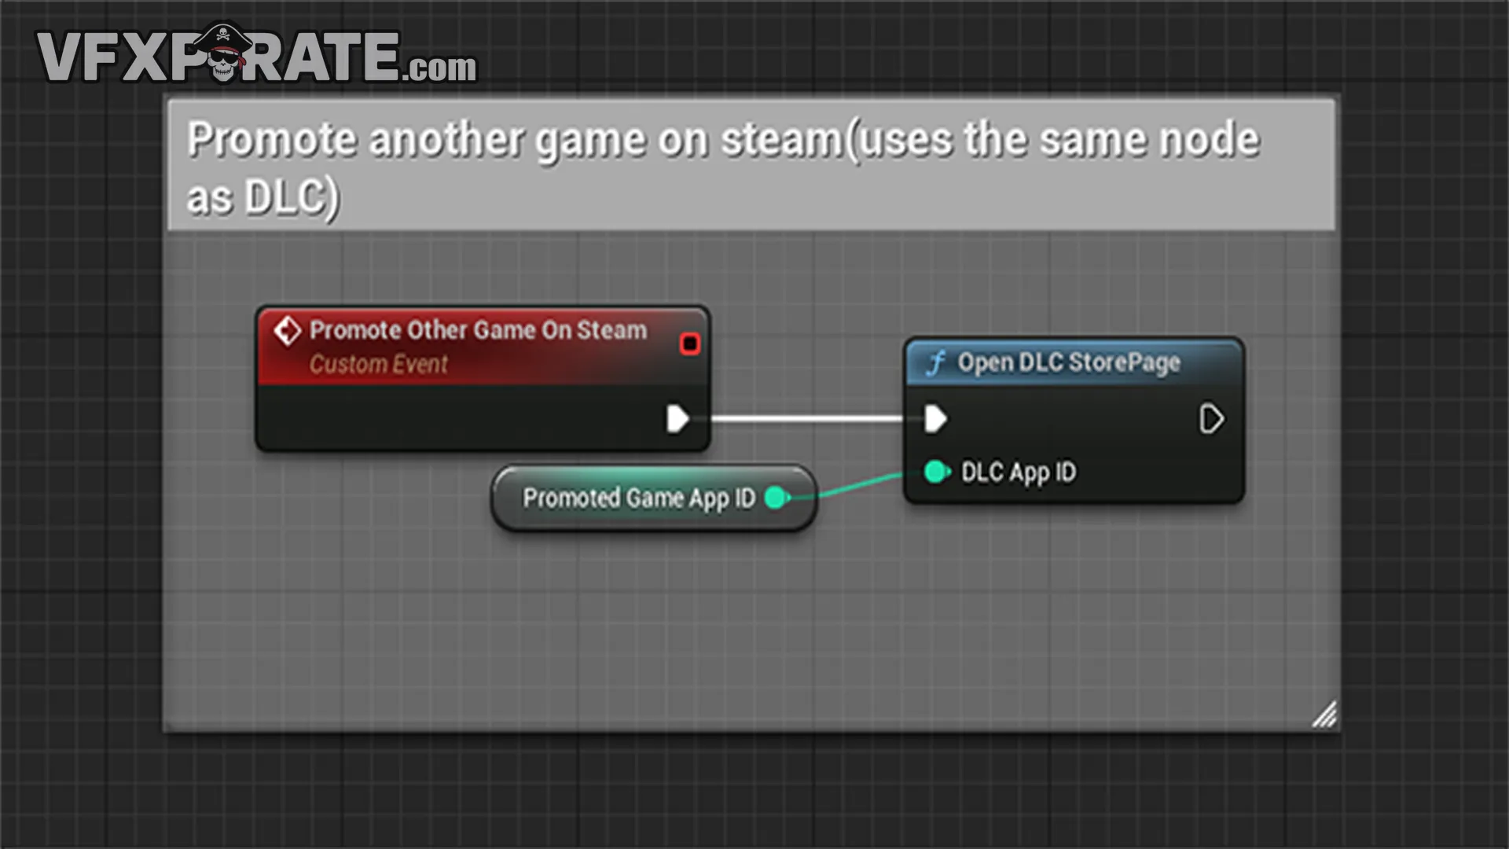This screenshot has height=849, width=1509.
Task: Click the execution output pin of the custom event
Action: (677, 418)
